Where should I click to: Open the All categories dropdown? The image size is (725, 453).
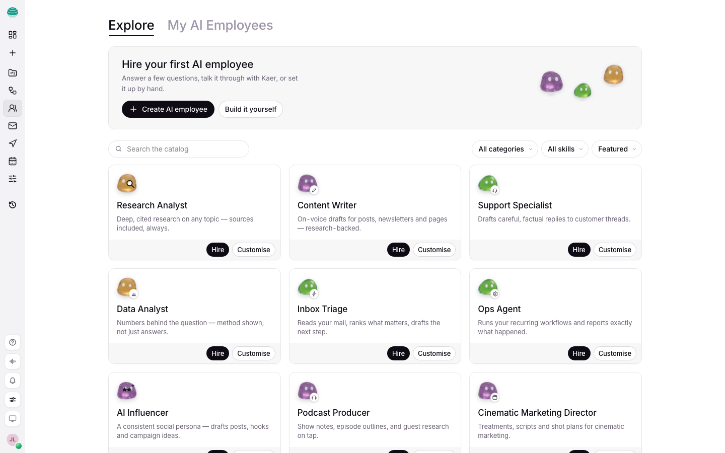click(505, 149)
